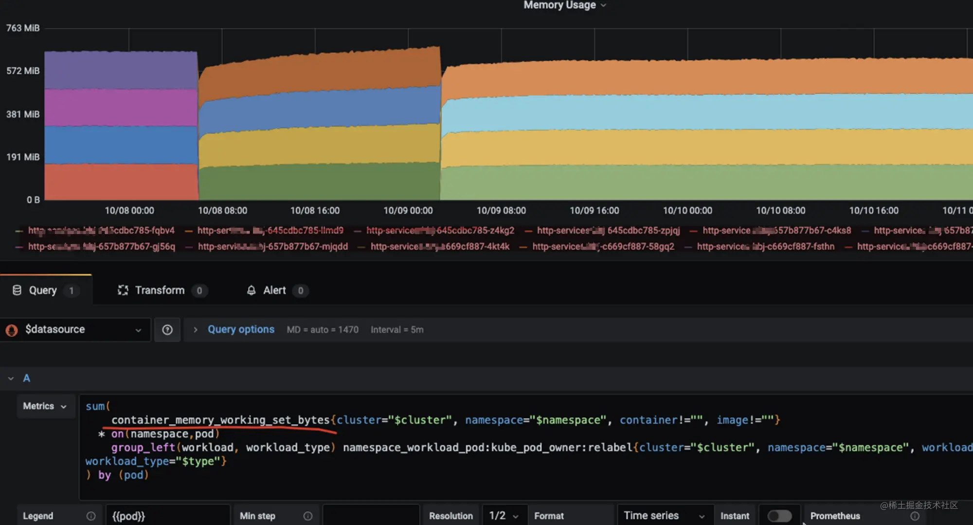This screenshot has width=973, height=525.
Task: Click the Prometheus info icon
Action: [x=915, y=516]
